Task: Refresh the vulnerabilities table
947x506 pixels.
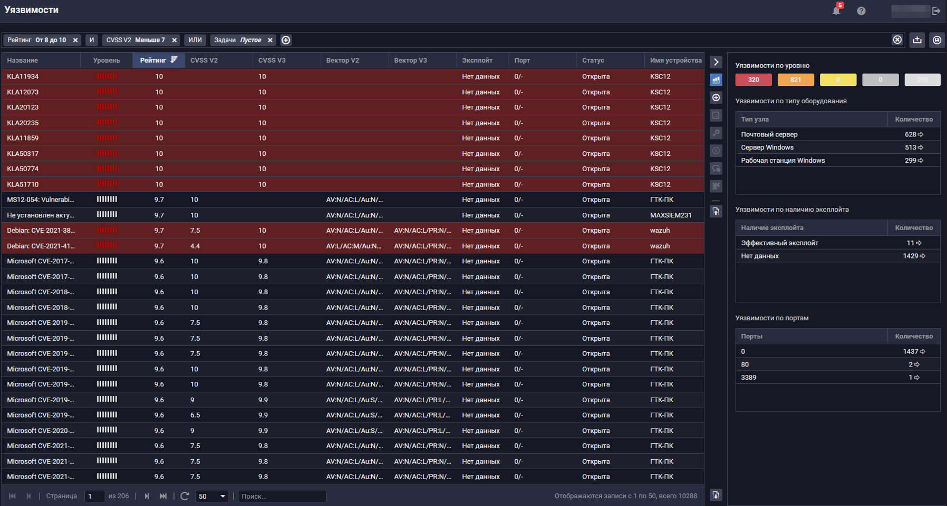Action: 185,496
